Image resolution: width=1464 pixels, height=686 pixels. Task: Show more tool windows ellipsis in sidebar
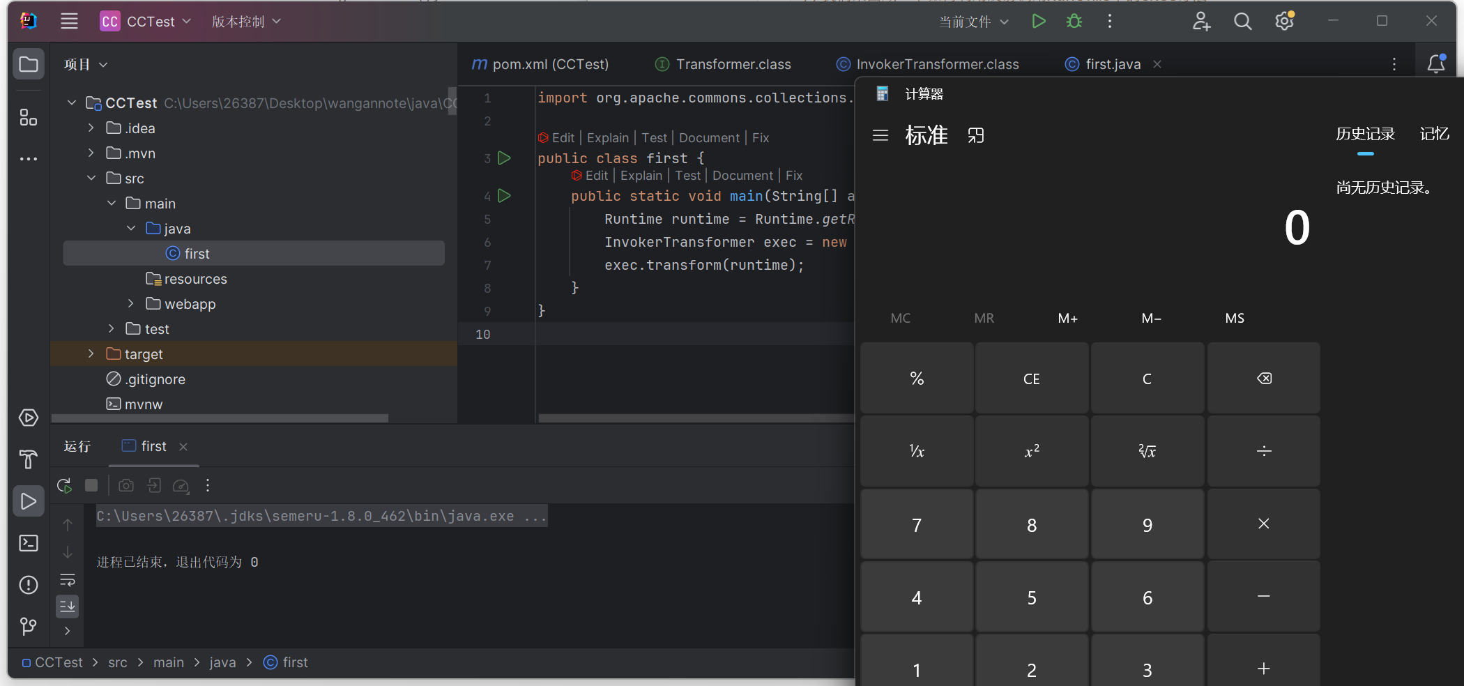29,159
